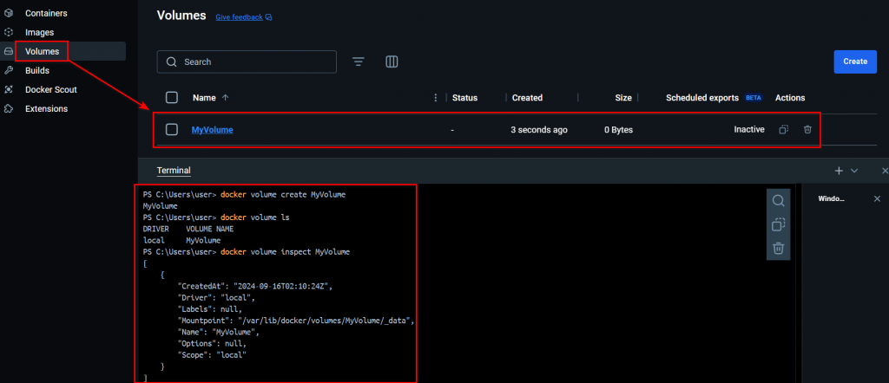Click the BETA badge

tap(754, 97)
